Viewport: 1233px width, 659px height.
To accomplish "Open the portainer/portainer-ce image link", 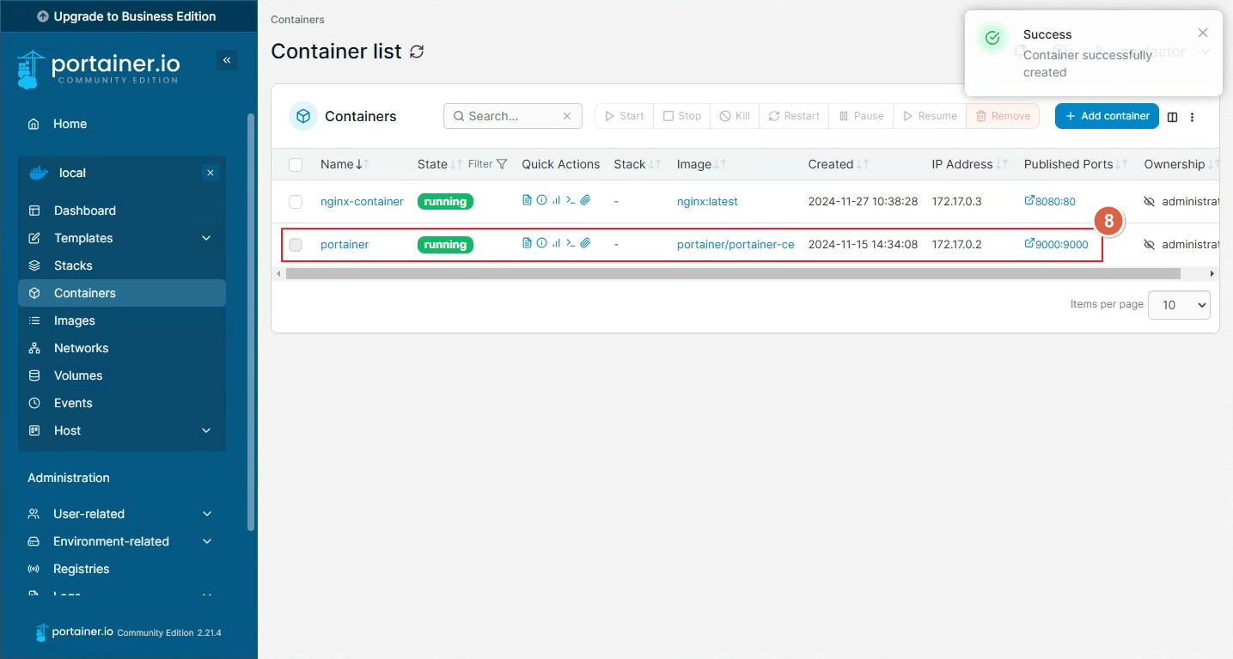I will click(x=736, y=245).
